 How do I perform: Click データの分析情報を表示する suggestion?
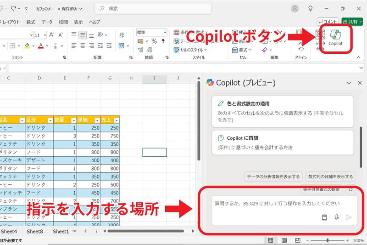click(x=273, y=177)
